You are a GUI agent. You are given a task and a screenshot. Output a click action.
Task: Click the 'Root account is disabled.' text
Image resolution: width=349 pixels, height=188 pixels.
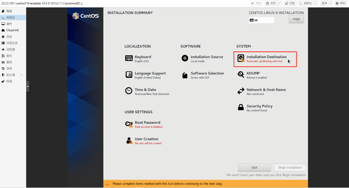(x=149, y=127)
